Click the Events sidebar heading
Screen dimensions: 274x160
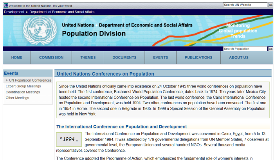pos(11,73)
